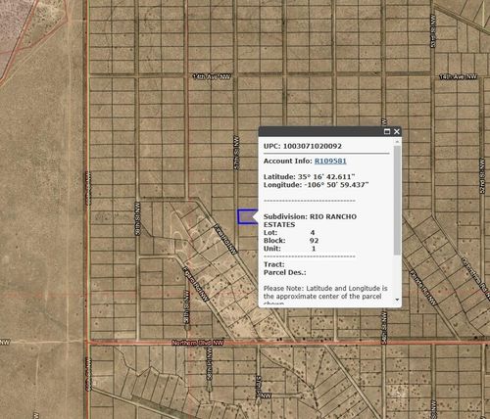The height and width of the screenshot is (419, 490).
Task: Open account link R109581
Action: point(330,161)
